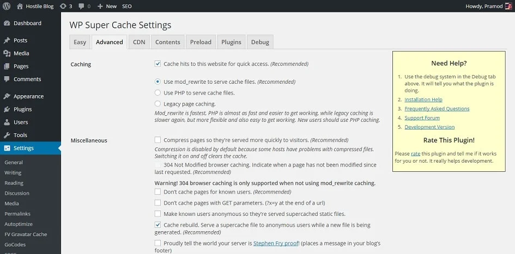The height and width of the screenshot is (254, 515).
Task: Click the plus New icon
Action: [x=100, y=6]
